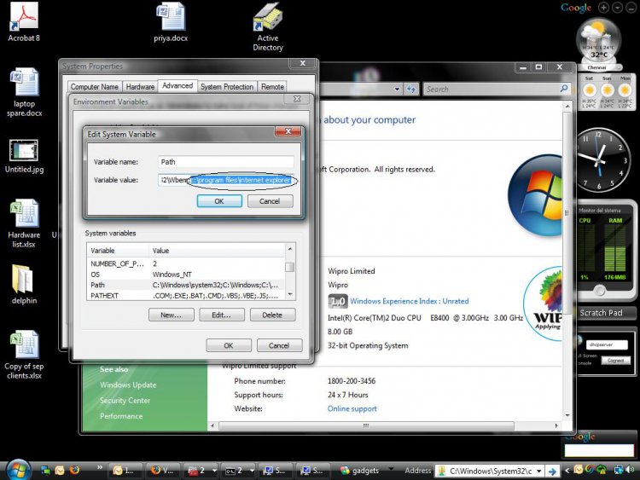
Task: Open the System Protection tab
Action: (227, 87)
